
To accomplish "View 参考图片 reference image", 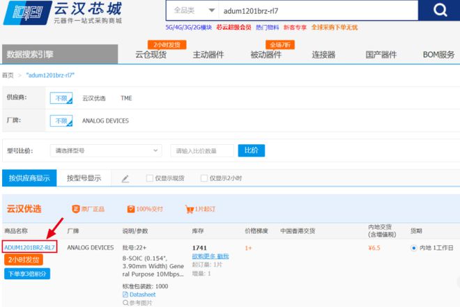I will [x=137, y=303].
